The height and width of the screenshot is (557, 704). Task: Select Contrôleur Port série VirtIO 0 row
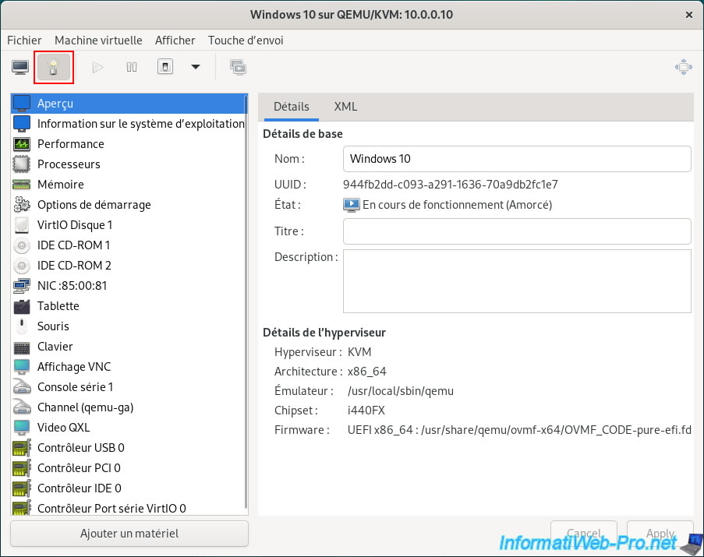[128, 508]
